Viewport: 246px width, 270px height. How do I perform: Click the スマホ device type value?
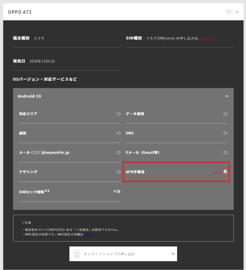click(39, 38)
